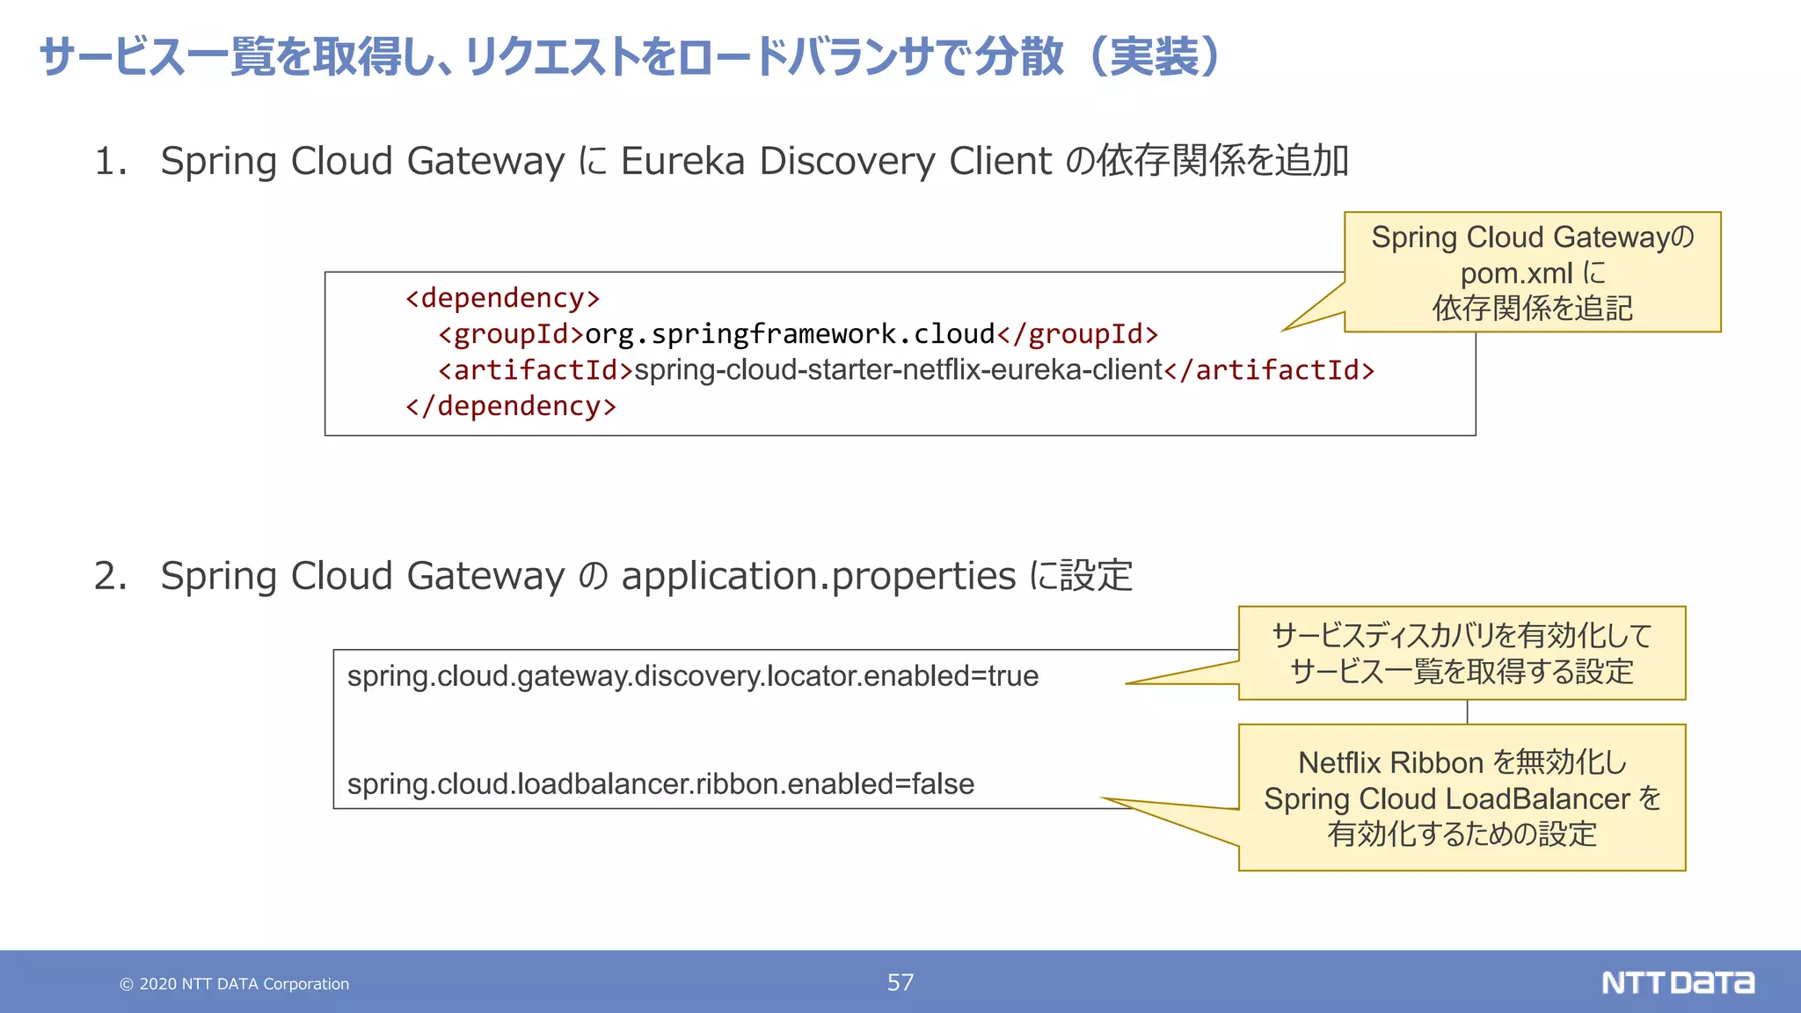The image size is (1801, 1013).
Task: Click the groupId org.springframework.cloud line
Action: pos(798,334)
